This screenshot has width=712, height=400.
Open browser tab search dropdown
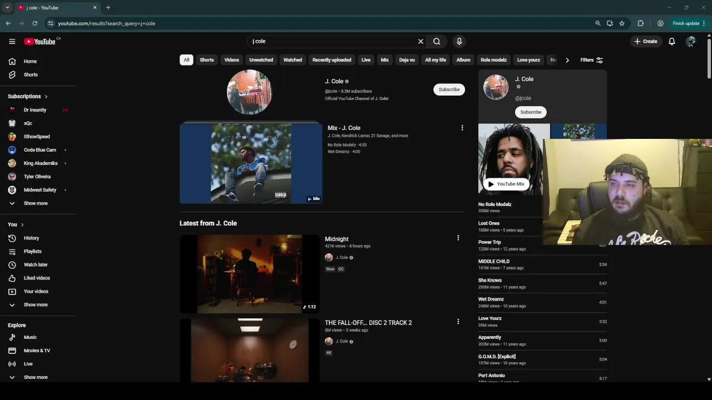tap(7, 8)
